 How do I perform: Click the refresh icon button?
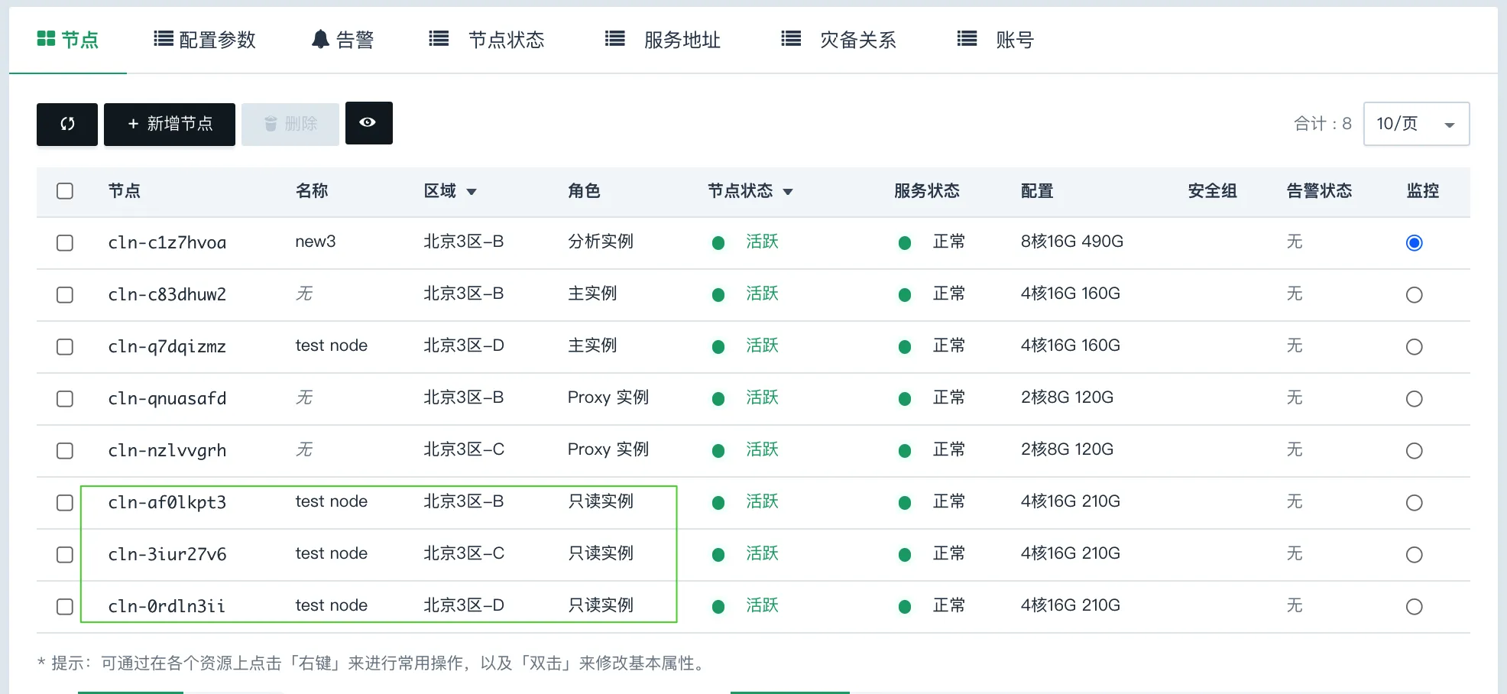(x=67, y=124)
